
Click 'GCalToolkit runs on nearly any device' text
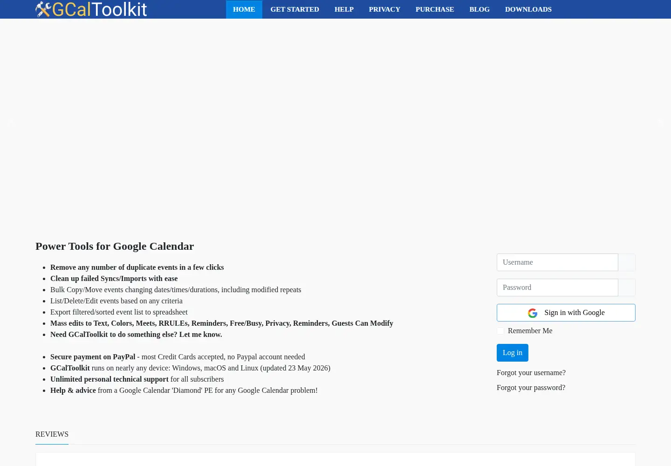tap(190, 368)
